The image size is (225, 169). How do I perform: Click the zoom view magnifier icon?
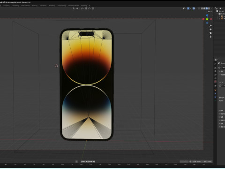210,26
